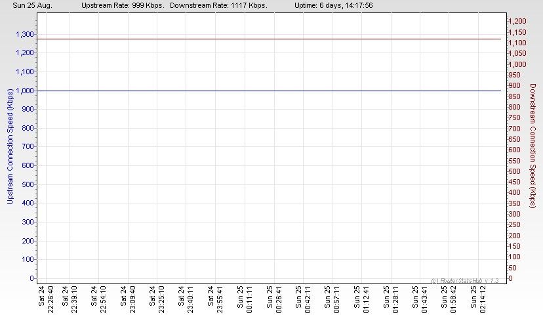Click the 'Uptime: 6 days, 14:17:56' text

point(334,5)
